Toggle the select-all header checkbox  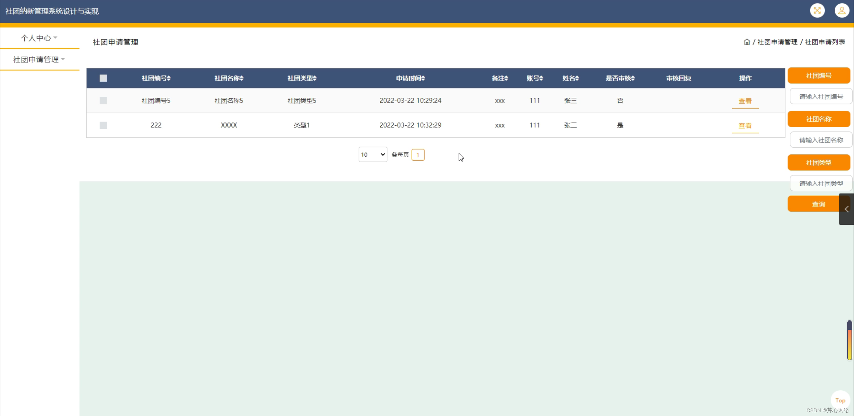coord(103,78)
